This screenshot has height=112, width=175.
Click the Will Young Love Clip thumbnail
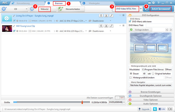tap(7, 29)
